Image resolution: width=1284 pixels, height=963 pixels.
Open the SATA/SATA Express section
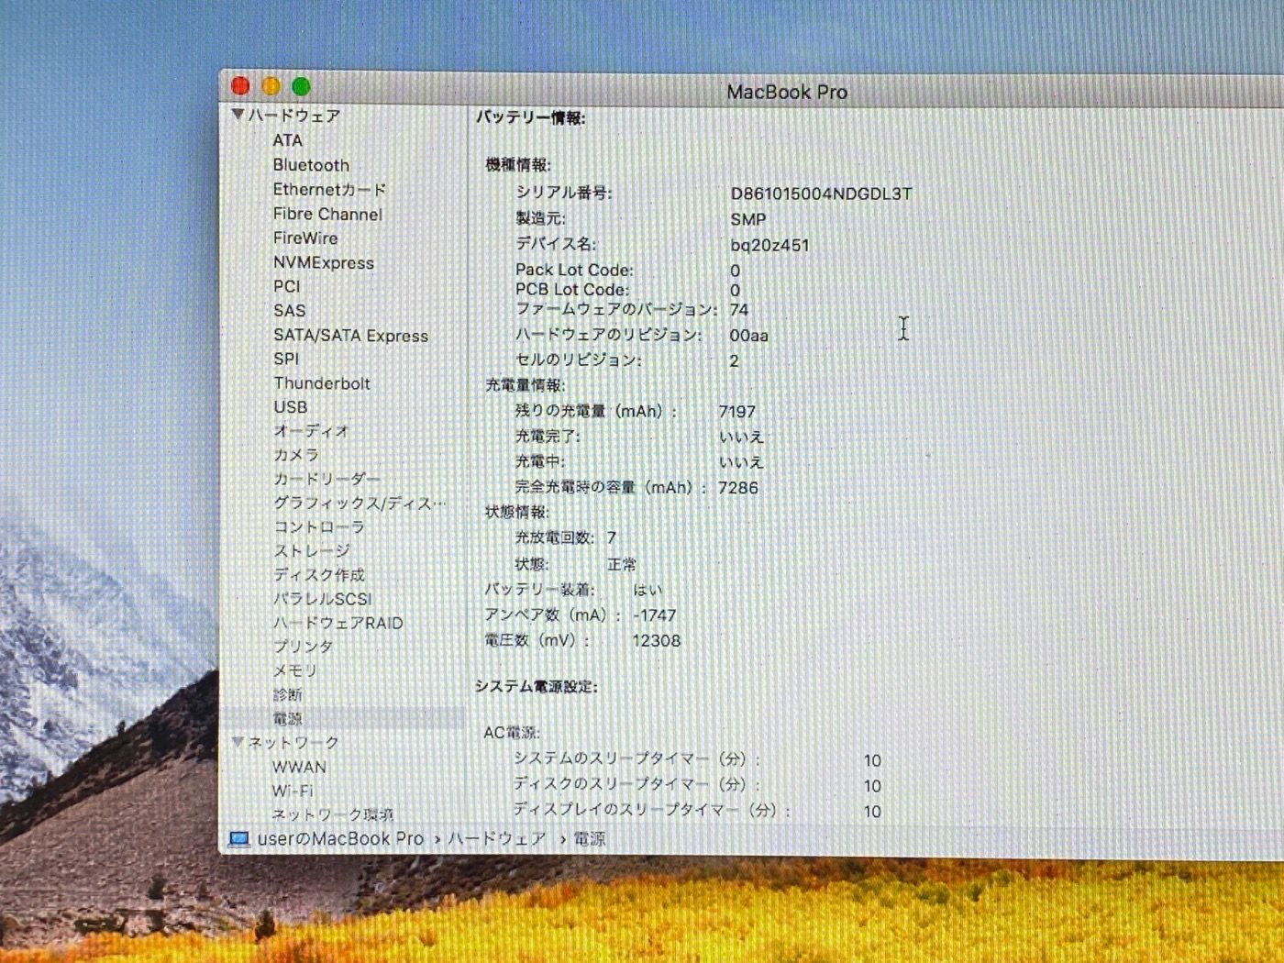350,336
